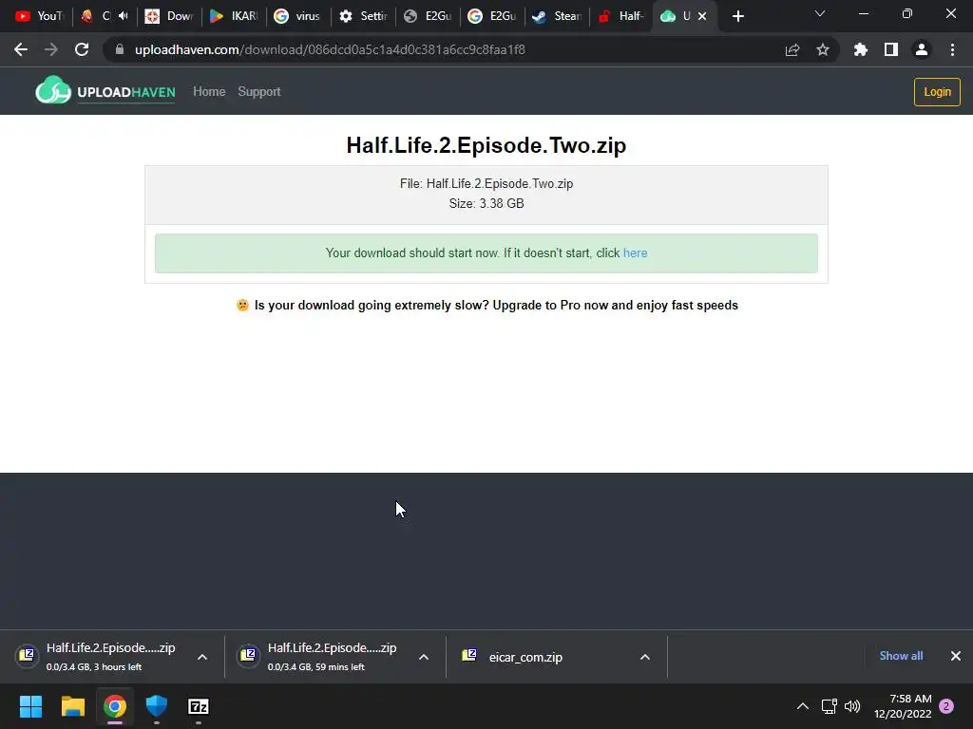Screen dimensions: 973x729
Task: Open the eicar_com.zip download item
Action: [525, 657]
